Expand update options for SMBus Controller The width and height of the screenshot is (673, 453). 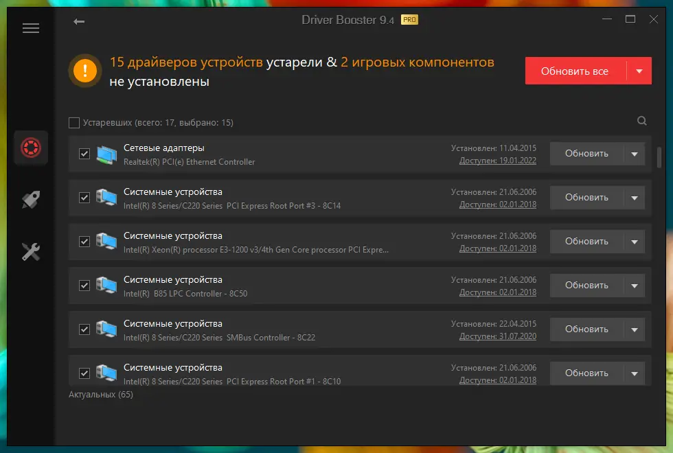[635, 329]
